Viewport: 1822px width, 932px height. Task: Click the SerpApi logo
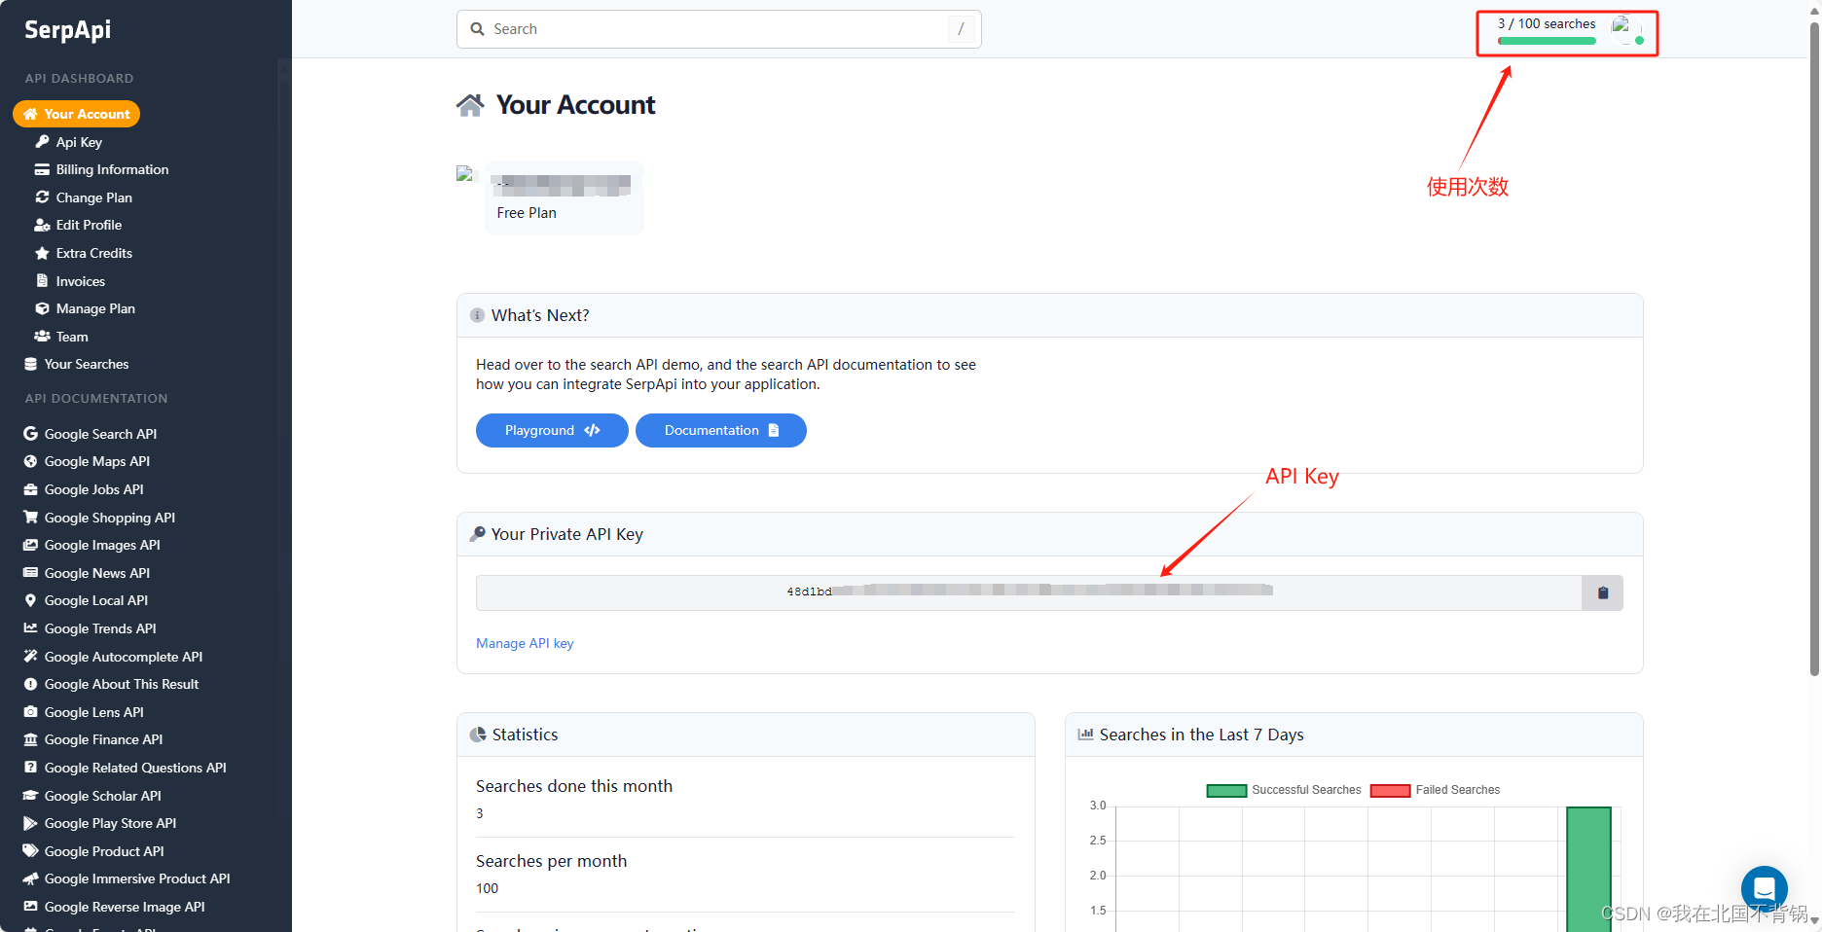[x=67, y=30]
